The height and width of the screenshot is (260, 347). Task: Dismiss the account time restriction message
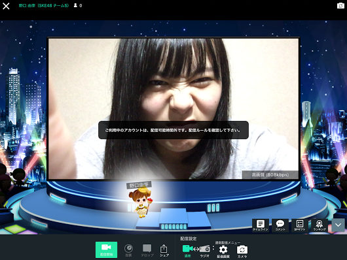[173, 130]
